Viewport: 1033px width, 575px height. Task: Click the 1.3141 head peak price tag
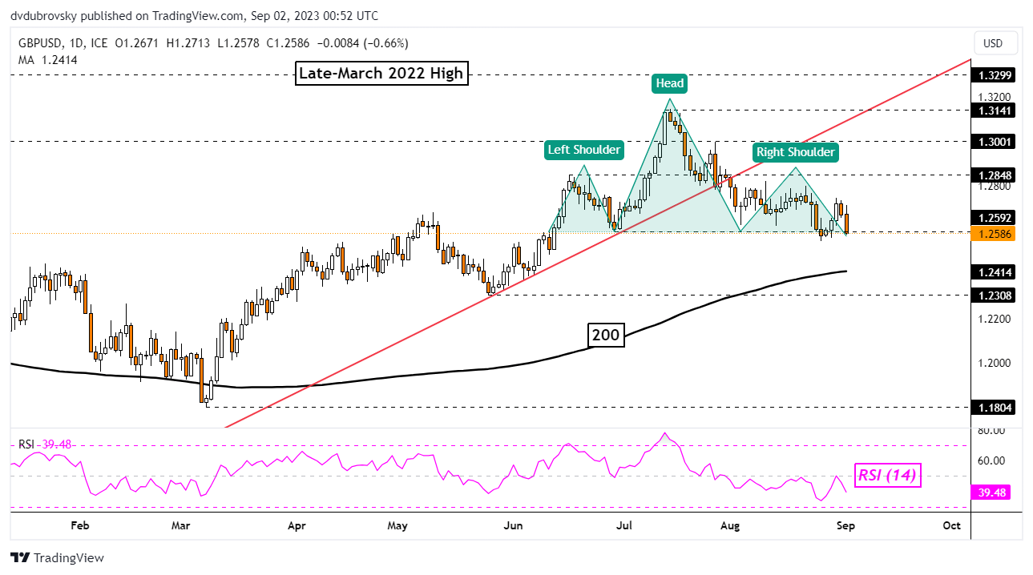click(994, 111)
